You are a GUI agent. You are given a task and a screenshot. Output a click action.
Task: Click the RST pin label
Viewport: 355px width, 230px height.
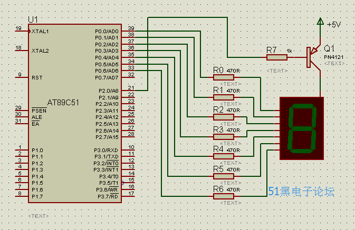(x=37, y=78)
